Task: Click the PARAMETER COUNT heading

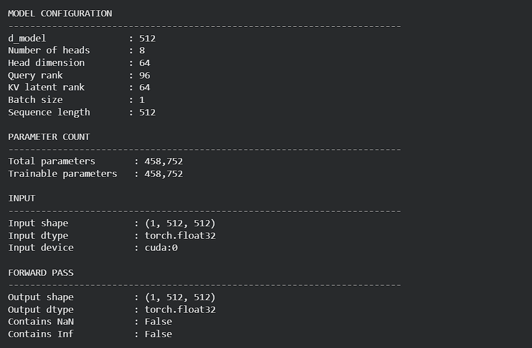Action: pos(49,137)
